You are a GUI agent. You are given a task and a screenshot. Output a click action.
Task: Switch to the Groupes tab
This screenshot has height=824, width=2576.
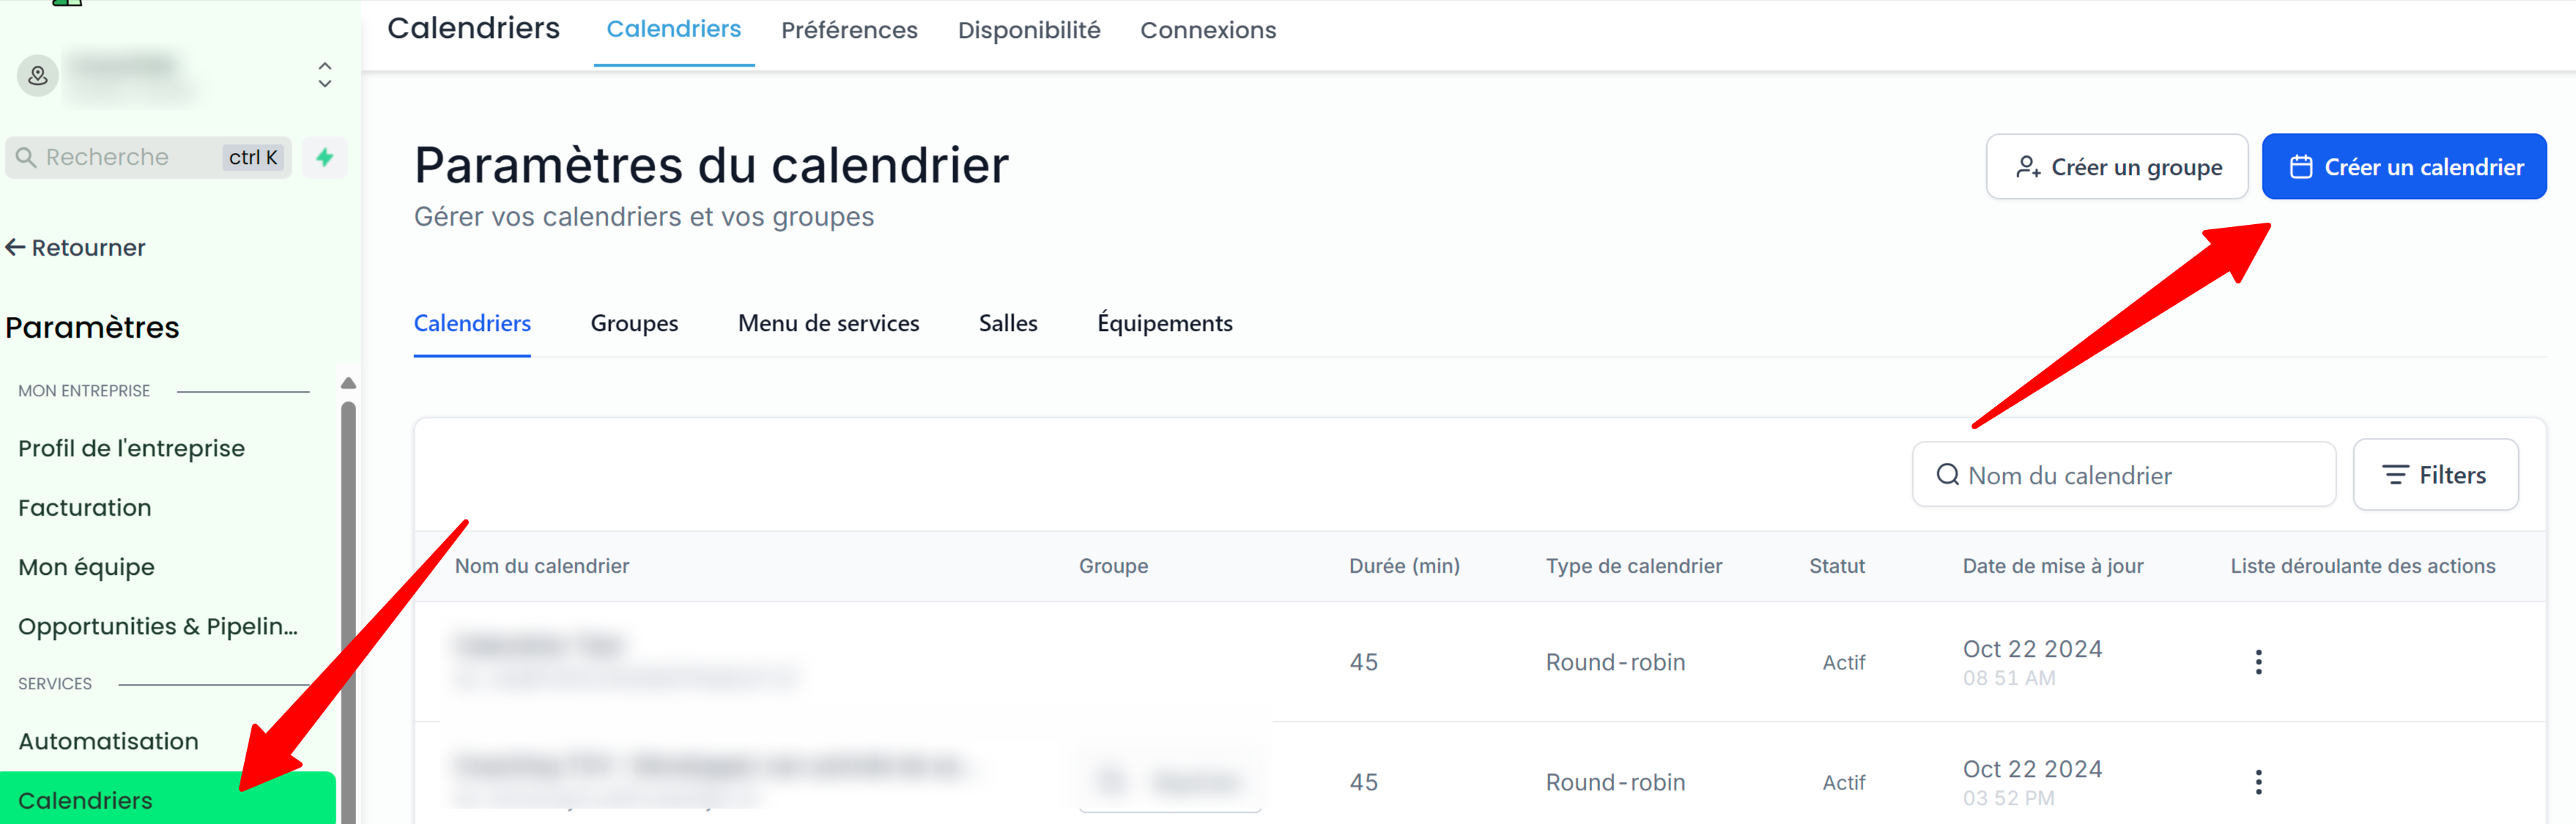pos(634,323)
